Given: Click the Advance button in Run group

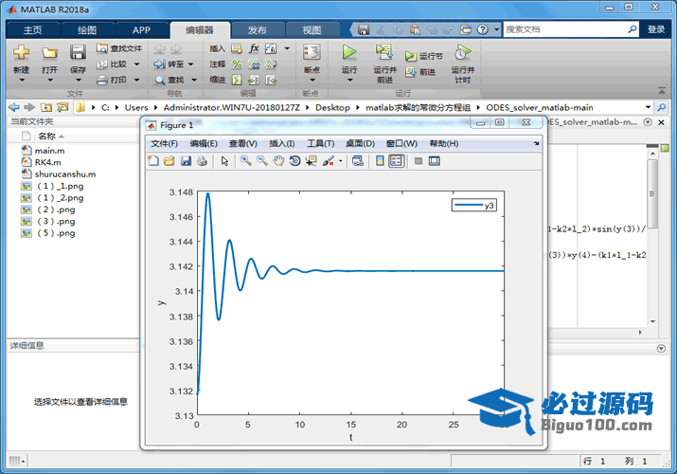Looking at the screenshot, I should tap(420, 72).
